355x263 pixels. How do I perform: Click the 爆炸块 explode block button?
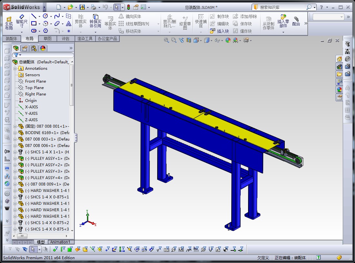(243, 31)
